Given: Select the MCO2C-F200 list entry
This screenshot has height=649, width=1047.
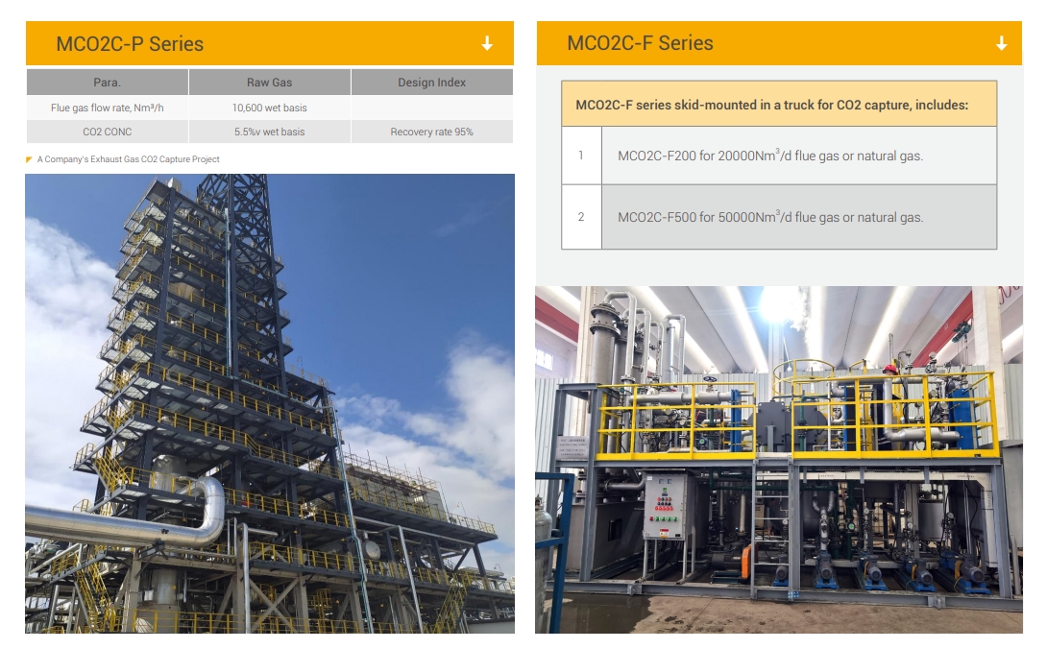Looking at the screenshot, I should click(769, 156).
